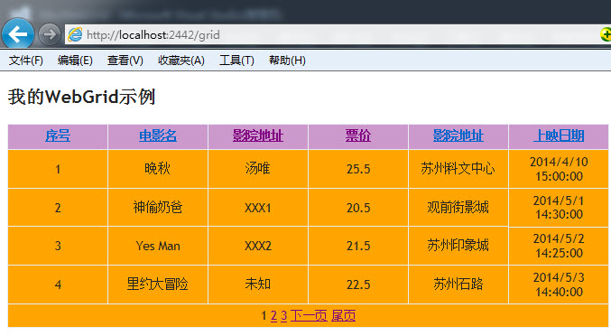611x336 pixels.
Task: Focus the localhost:2442/grid address field
Action: (331, 34)
